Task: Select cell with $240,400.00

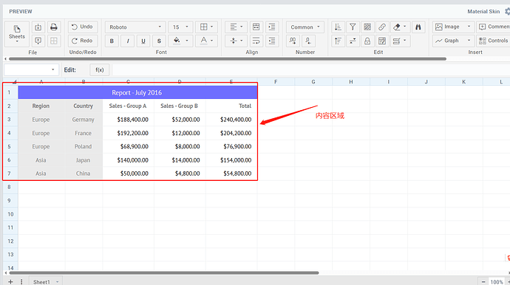Action: [x=231, y=120]
